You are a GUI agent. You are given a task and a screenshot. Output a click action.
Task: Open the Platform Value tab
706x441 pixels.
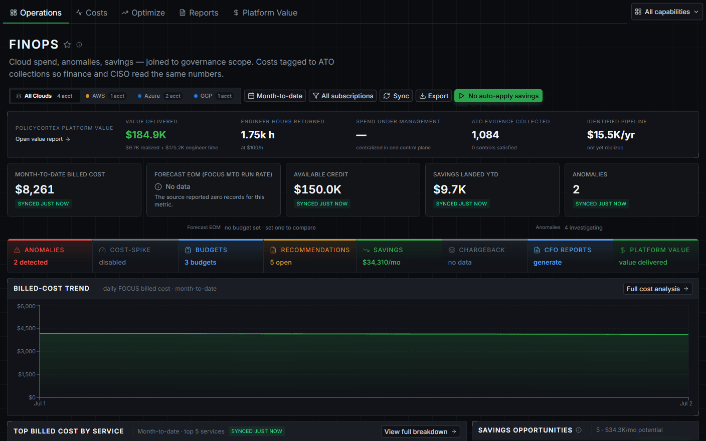pyautogui.click(x=265, y=13)
